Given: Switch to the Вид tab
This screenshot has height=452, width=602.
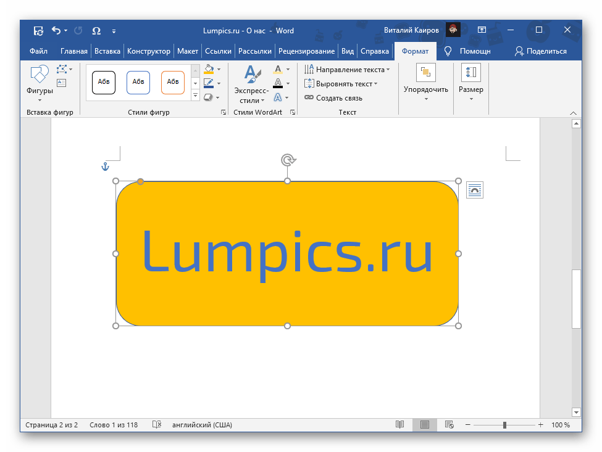Looking at the screenshot, I should click(x=348, y=51).
